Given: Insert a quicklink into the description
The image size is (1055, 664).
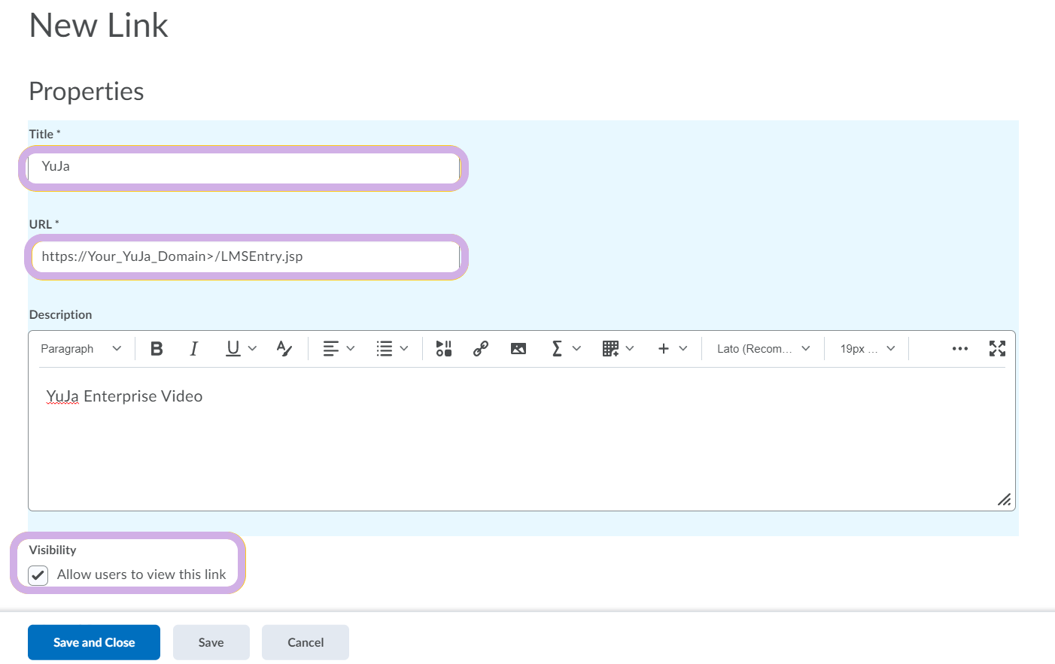Looking at the screenshot, I should point(481,349).
